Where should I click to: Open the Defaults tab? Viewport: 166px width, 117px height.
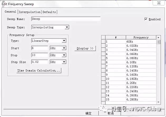(49, 12)
